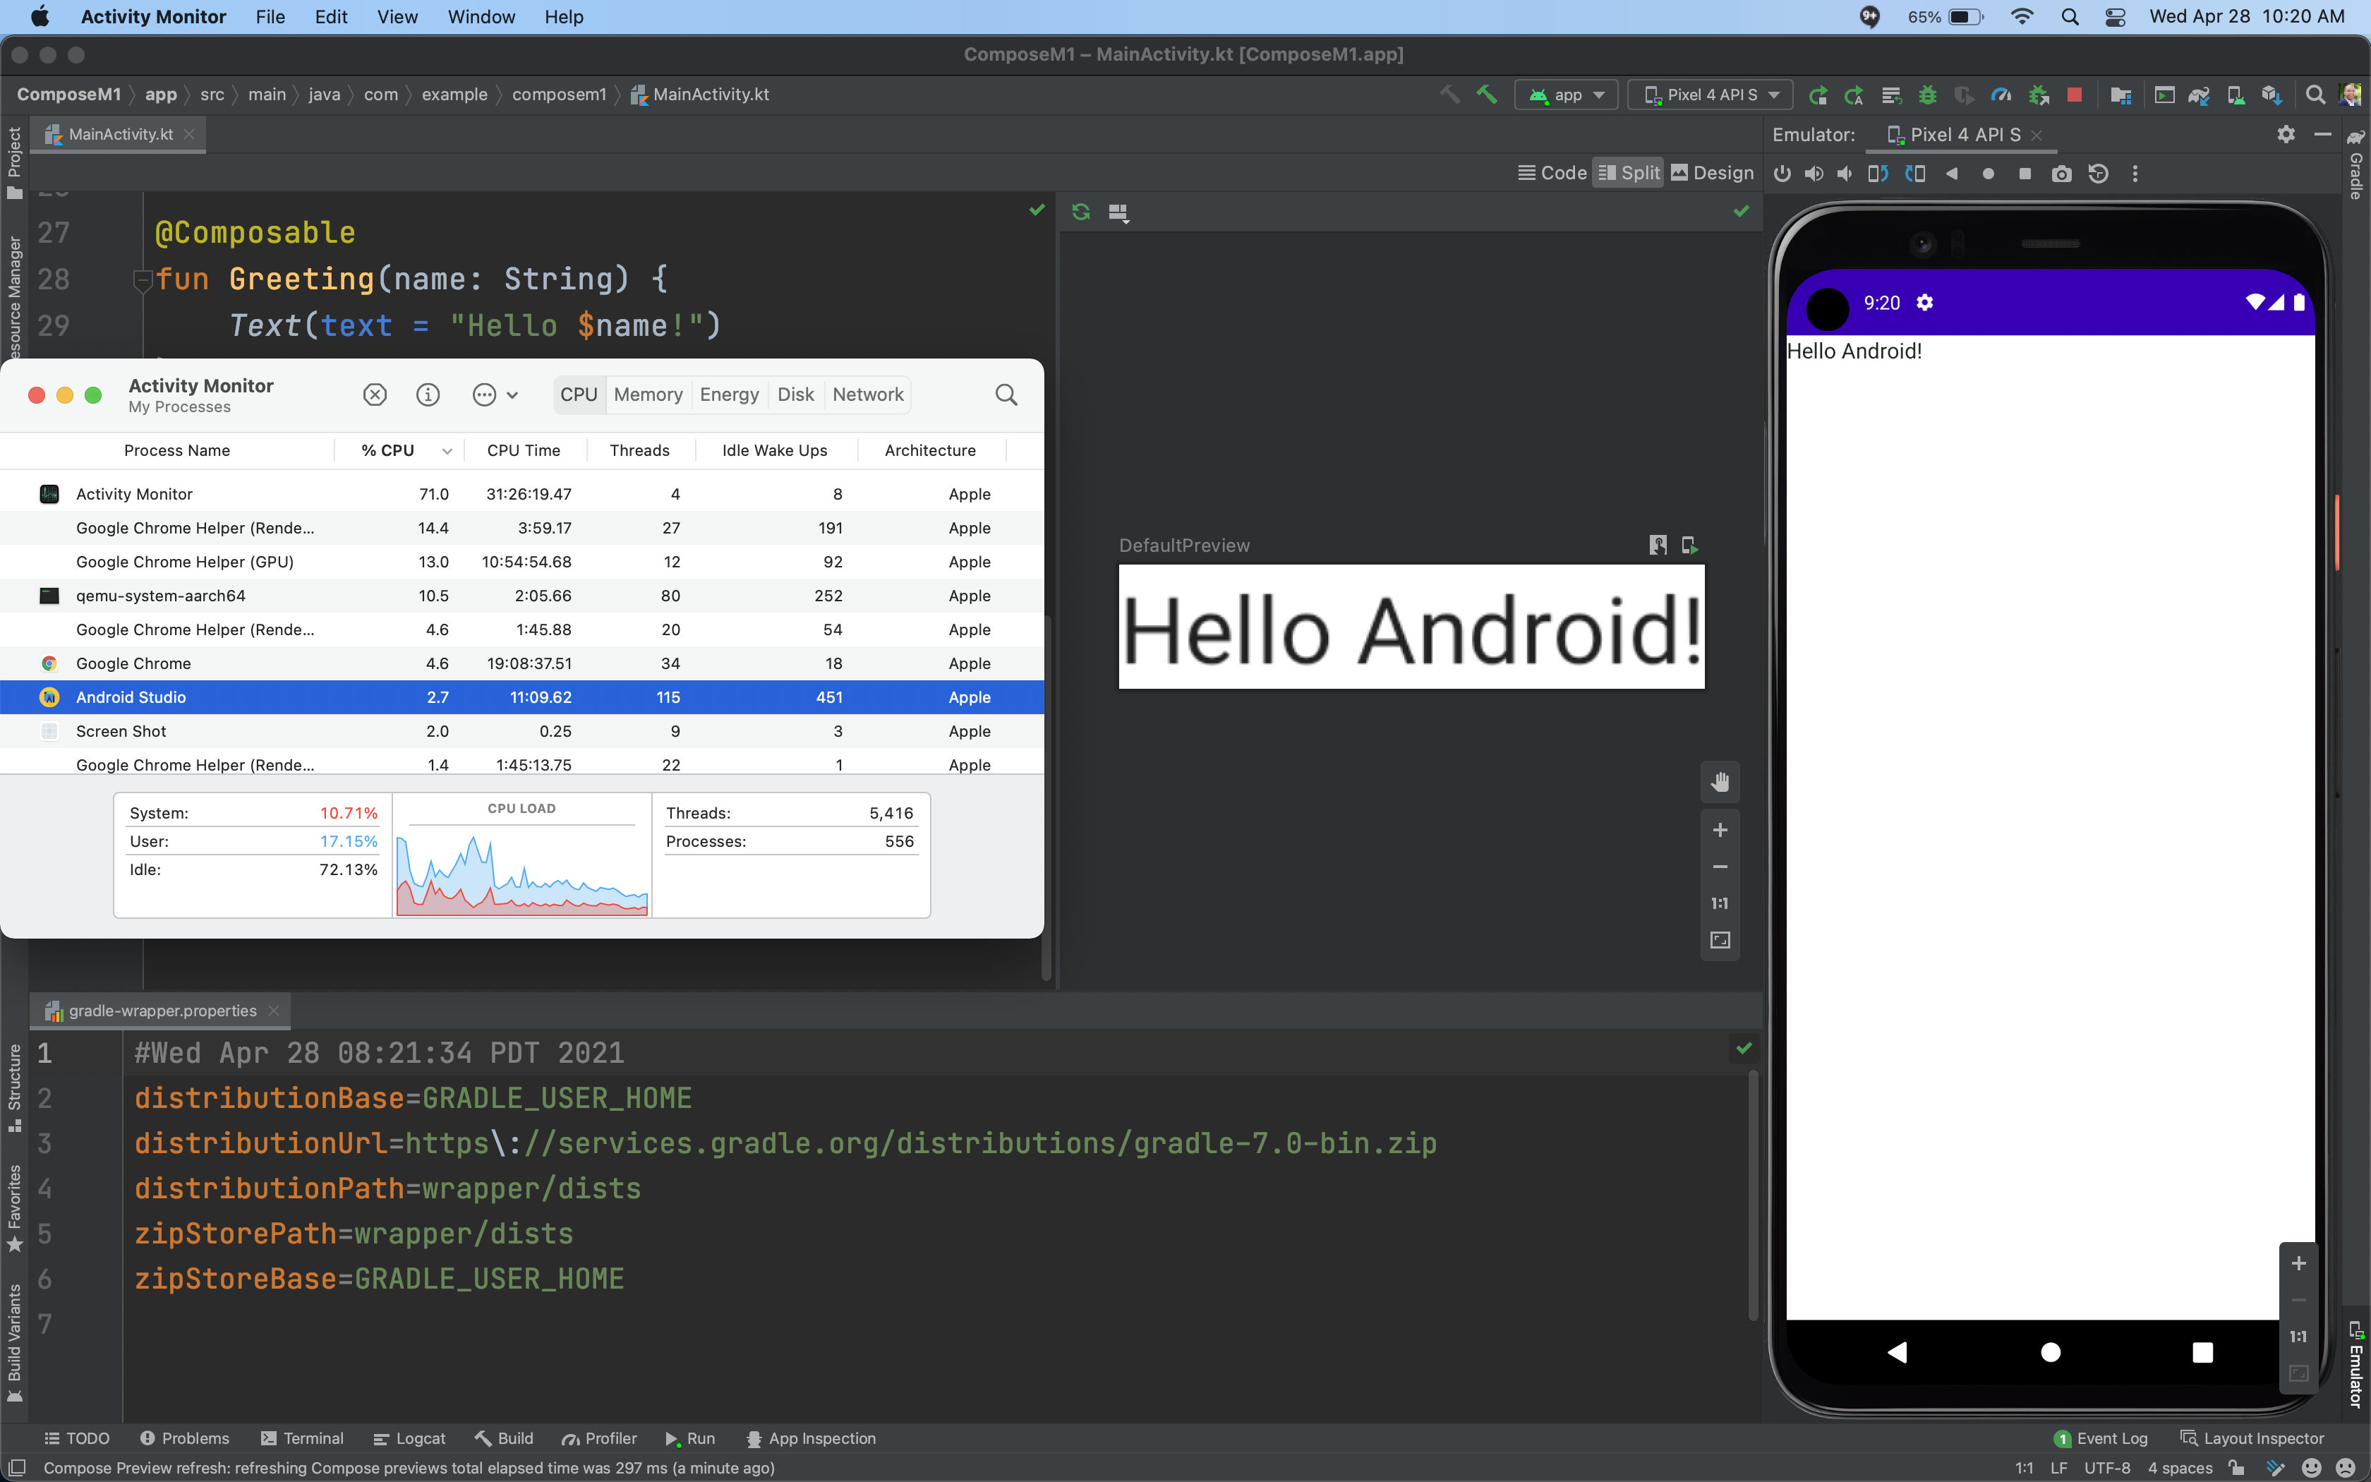2371x1482 pixels.
Task: Toggle Split view mode in editor
Action: click(1630, 172)
